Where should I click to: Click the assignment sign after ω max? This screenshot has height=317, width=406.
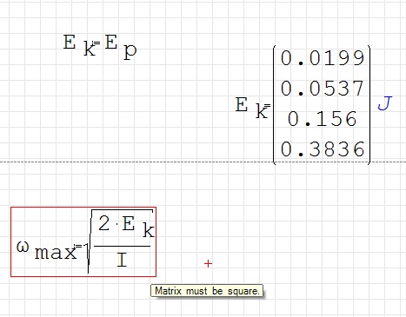coord(78,247)
